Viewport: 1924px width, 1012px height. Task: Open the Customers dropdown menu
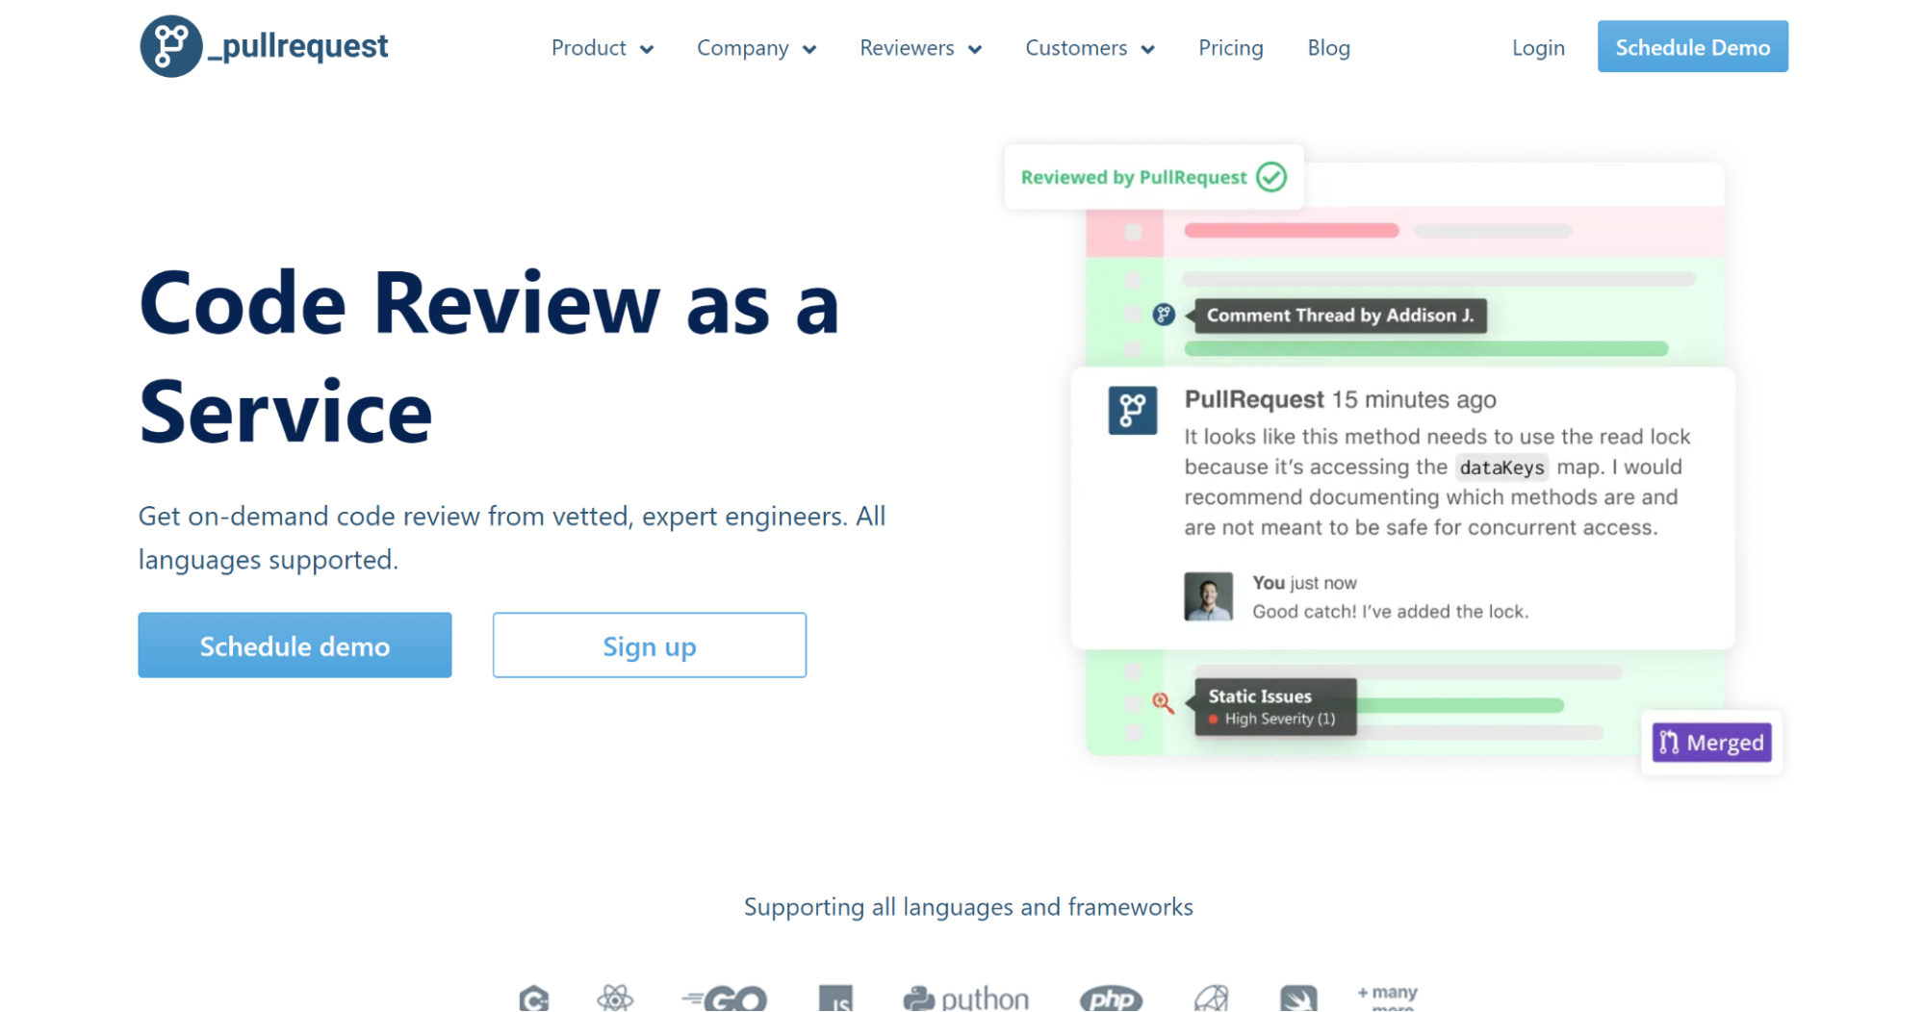(1090, 48)
